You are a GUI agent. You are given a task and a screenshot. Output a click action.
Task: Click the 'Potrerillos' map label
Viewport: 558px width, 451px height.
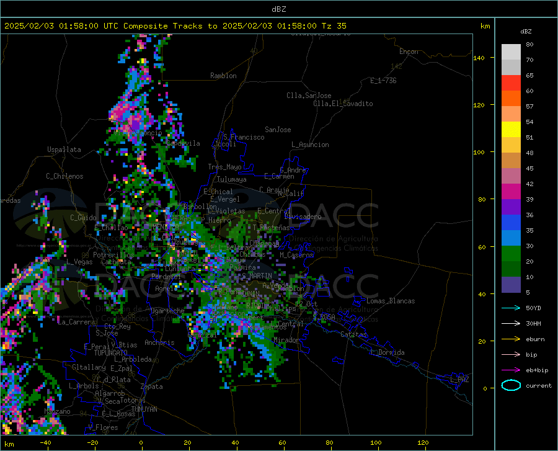113,255
